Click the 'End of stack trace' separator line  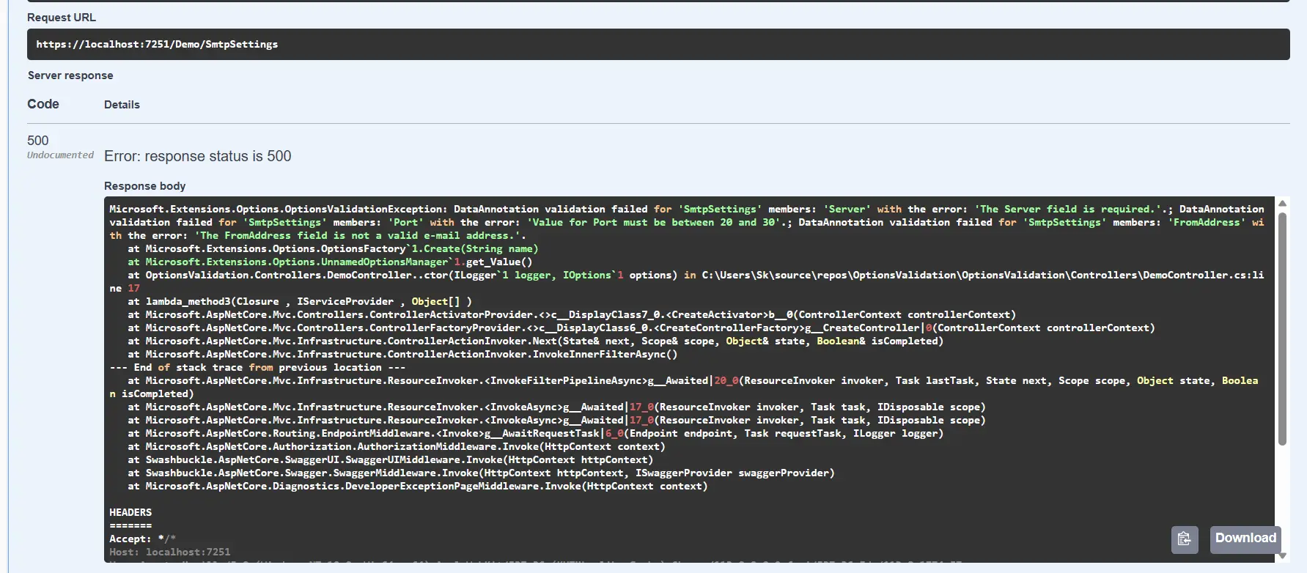257,368
